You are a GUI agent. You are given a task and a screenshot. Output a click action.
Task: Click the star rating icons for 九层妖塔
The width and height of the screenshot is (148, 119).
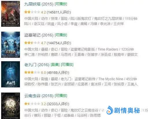pos(32,12)
